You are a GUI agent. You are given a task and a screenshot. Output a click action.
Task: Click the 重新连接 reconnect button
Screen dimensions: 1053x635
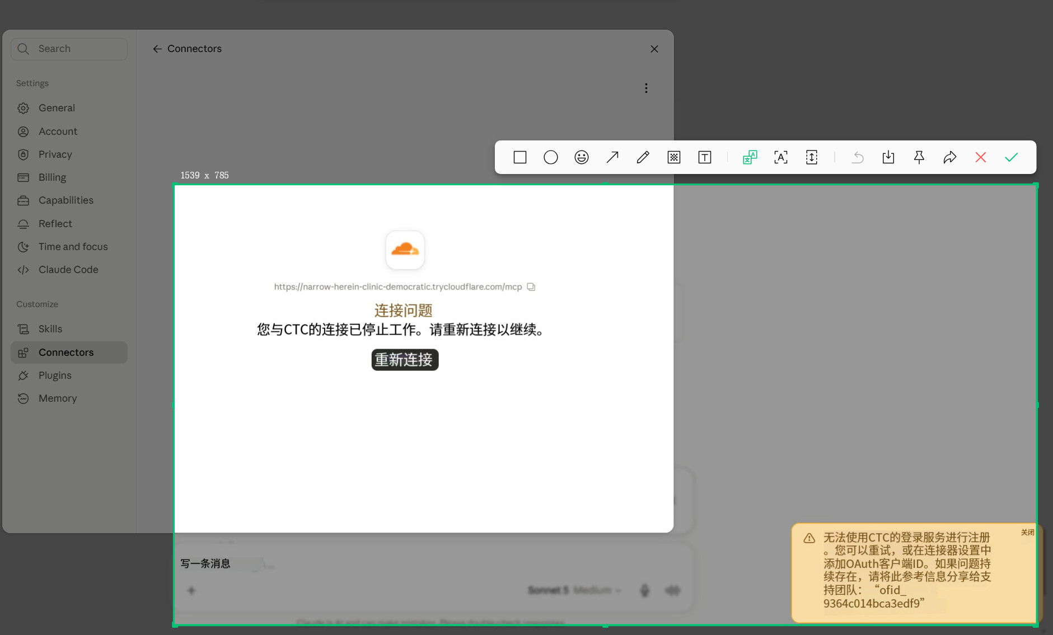tap(405, 360)
